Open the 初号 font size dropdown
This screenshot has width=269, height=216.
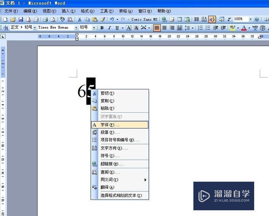pyautogui.click(x=94, y=28)
